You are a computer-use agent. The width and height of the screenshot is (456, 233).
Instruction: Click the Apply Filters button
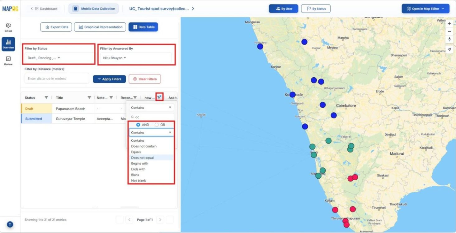pos(109,79)
